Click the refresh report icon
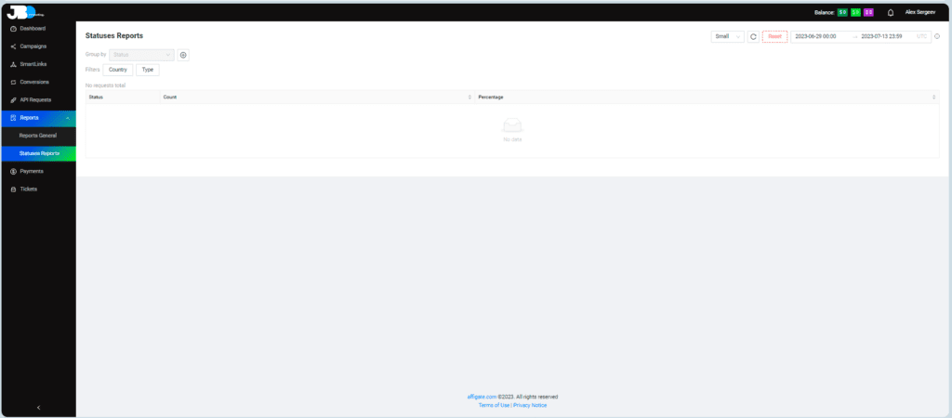This screenshot has width=952, height=418. (x=753, y=36)
